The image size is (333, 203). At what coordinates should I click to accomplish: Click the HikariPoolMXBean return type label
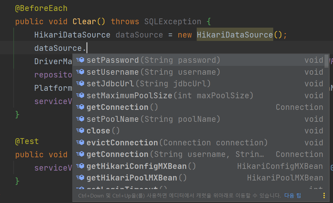(x=285, y=178)
